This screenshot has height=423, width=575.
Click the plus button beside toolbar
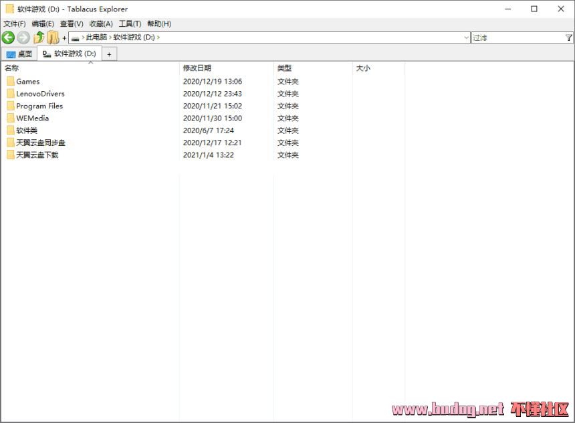(x=64, y=38)
